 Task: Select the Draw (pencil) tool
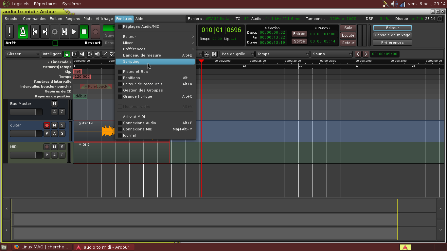point(105,54)
